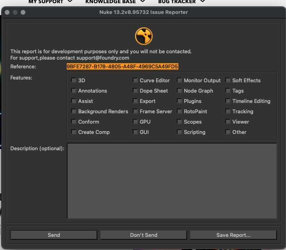The height and width of the screenshot is (250, 286).
Task: Select the highlighted reference ID text
Action: [122, 66]
